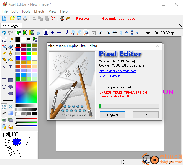Select the water drop blur icon
Screen dimensions: 183x165
click(38, 33)
